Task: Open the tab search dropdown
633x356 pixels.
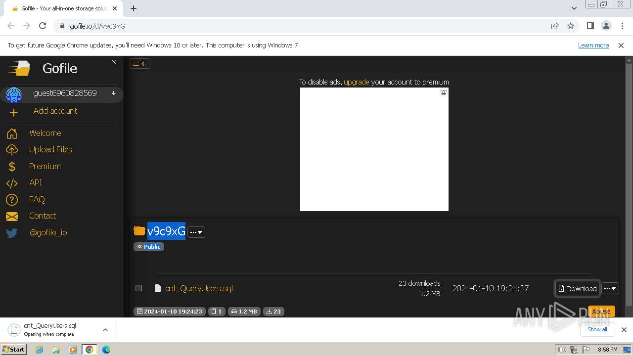Action: 574,8
